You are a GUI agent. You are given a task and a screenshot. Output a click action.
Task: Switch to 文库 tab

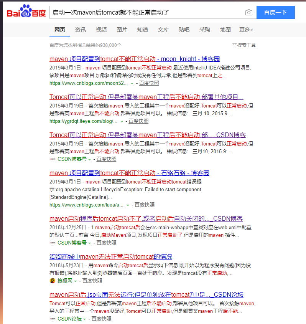[163, 30]
